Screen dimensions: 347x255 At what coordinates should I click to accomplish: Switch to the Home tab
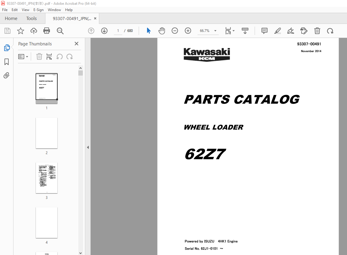(11, 18)
